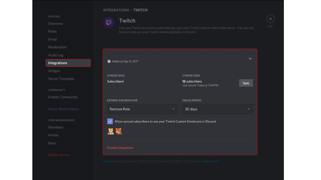
Task: Open the Expired Sub Behavior dropdown
Action: point(142,109)
